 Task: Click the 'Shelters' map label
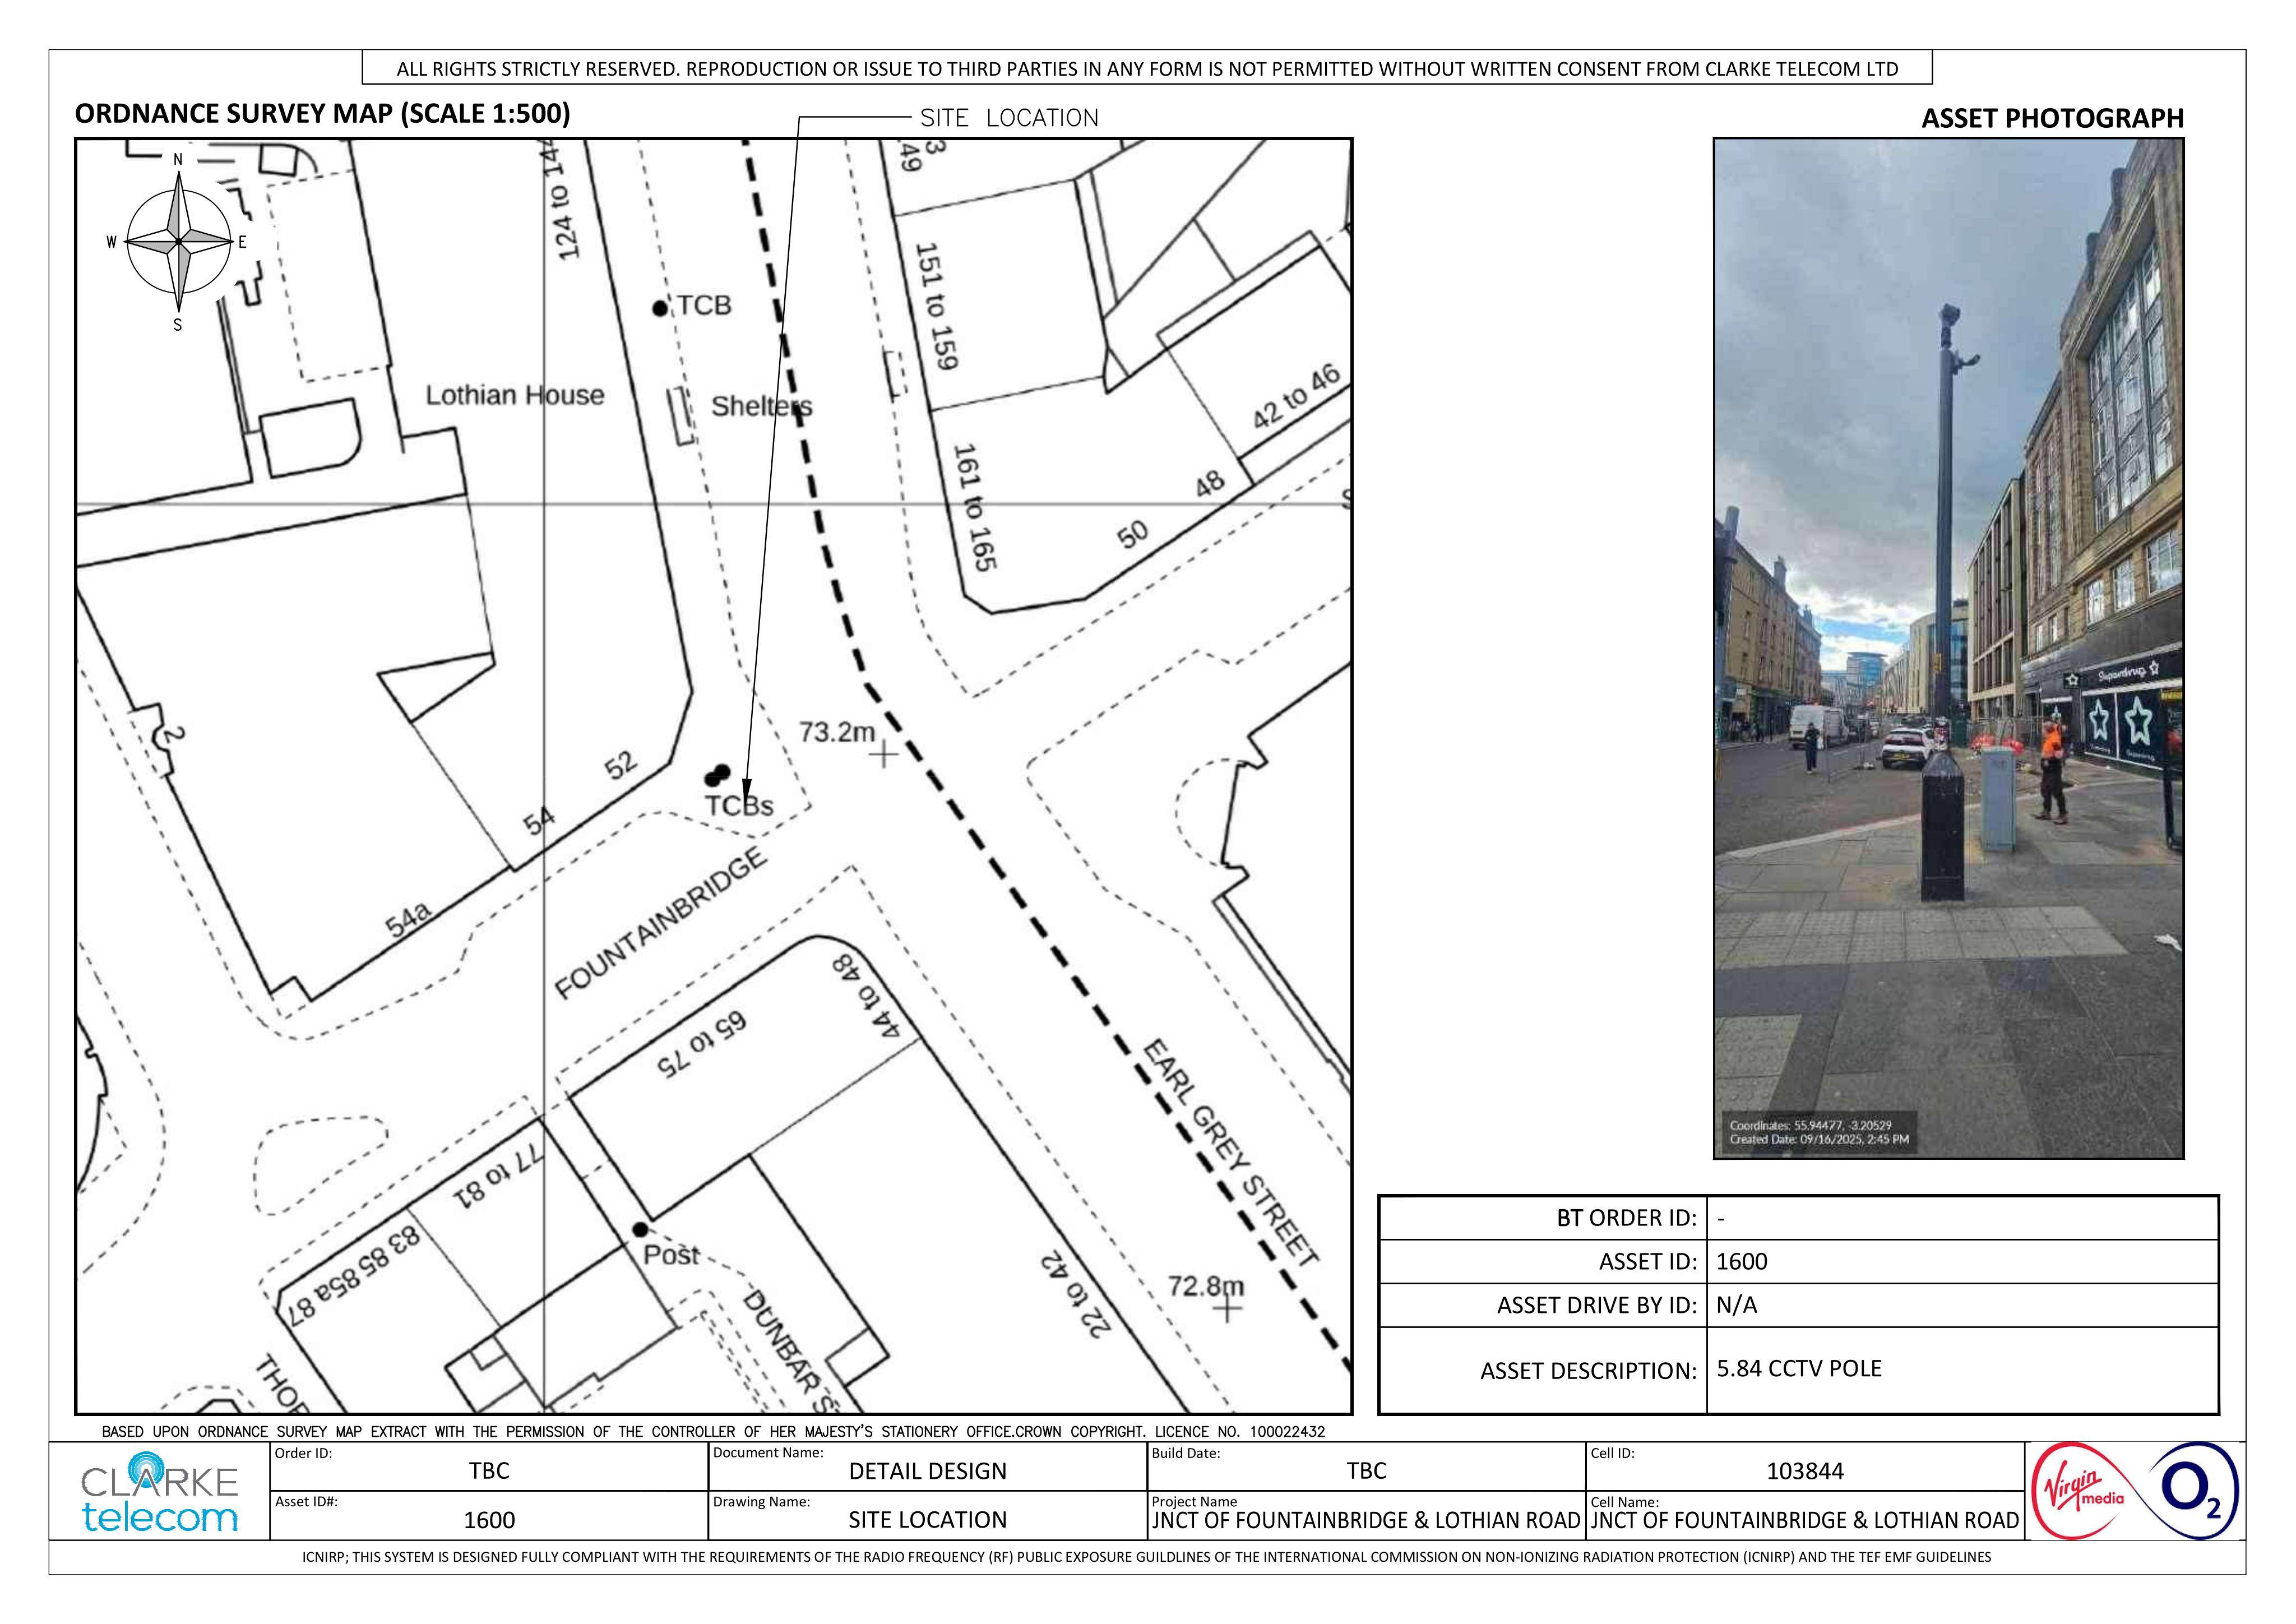(x=762, y=406)
